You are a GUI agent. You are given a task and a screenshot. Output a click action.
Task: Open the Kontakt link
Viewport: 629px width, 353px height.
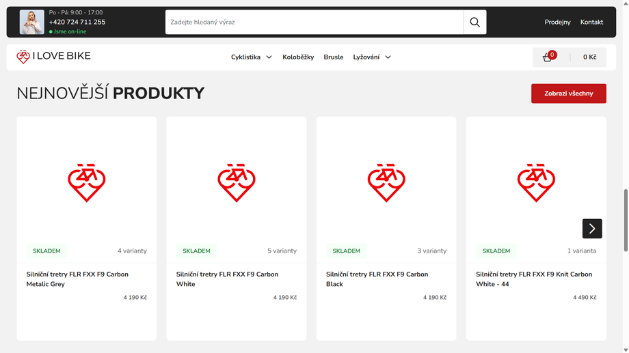591,23
